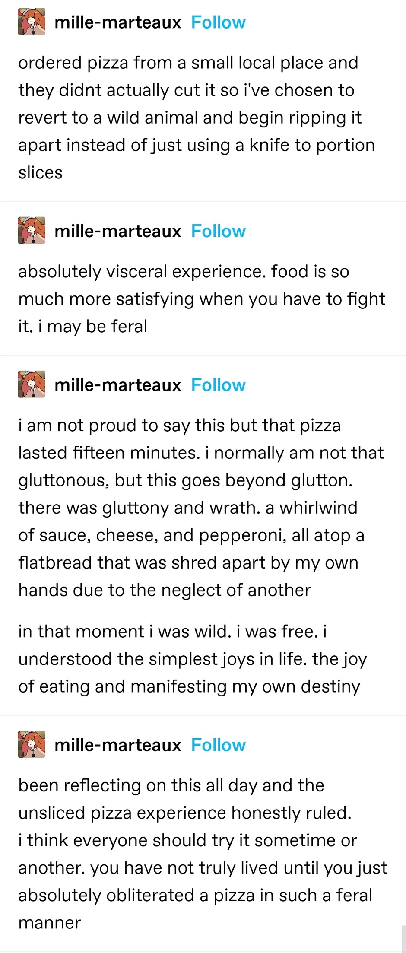Visit mille-marteaux blog from 'not proud' post
This screenshot has width=406, height=953.
click(117, 385)
